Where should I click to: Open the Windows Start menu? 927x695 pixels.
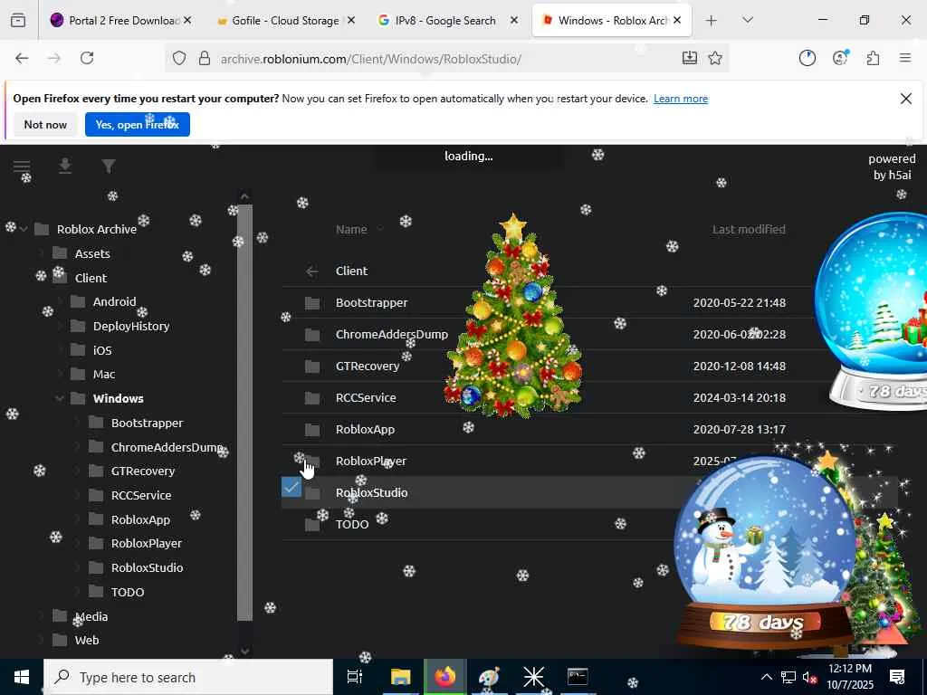point(22,677)
